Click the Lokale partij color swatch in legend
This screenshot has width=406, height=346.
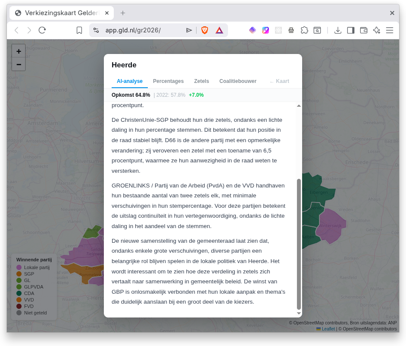[18, 267]
